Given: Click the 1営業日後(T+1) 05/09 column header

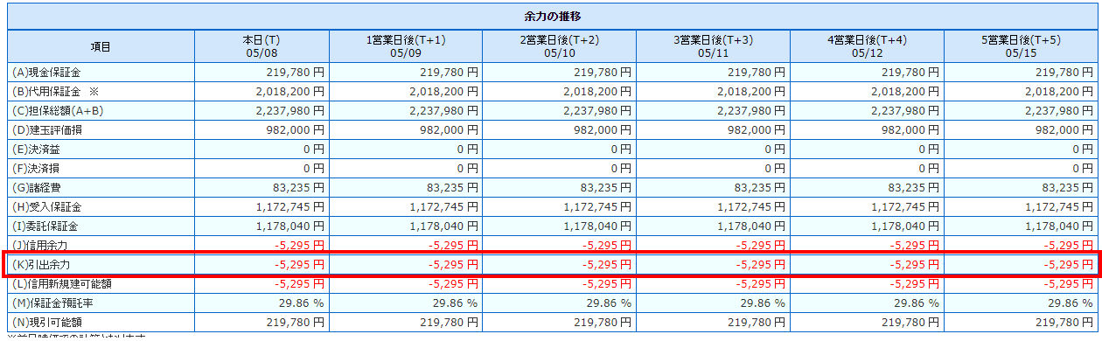Looking at the screenshot, I should point(406,46).
